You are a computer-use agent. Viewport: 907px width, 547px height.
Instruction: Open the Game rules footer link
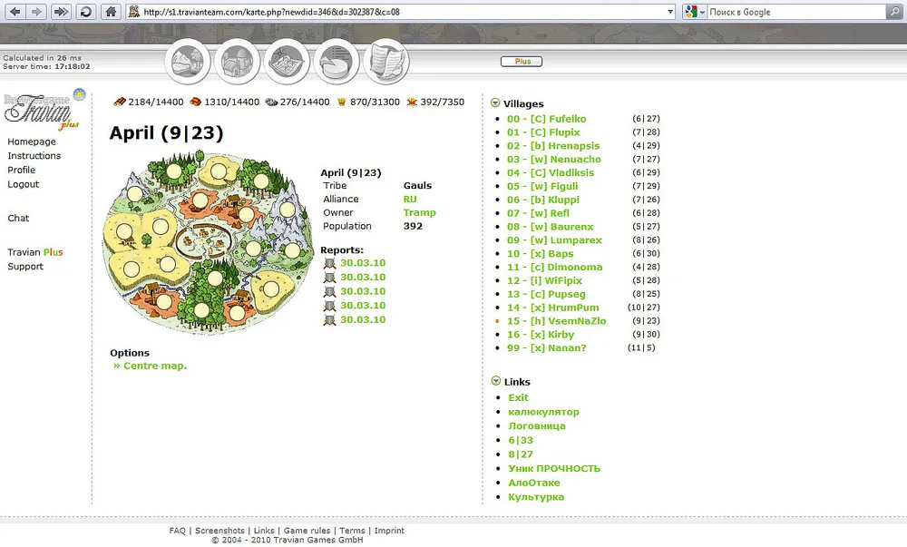[x=307, y=531]
